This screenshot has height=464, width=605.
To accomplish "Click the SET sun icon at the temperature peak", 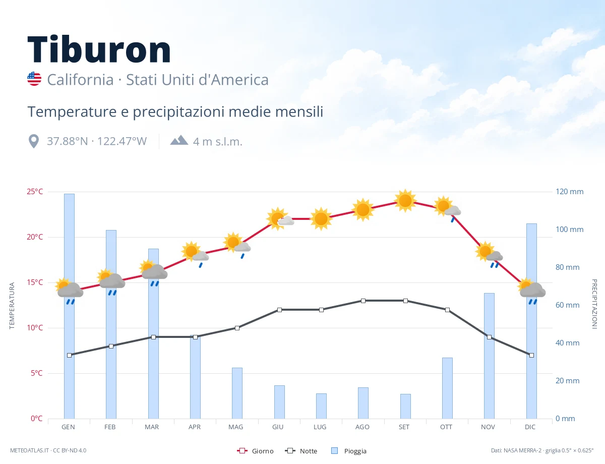I will click(405, 201).
